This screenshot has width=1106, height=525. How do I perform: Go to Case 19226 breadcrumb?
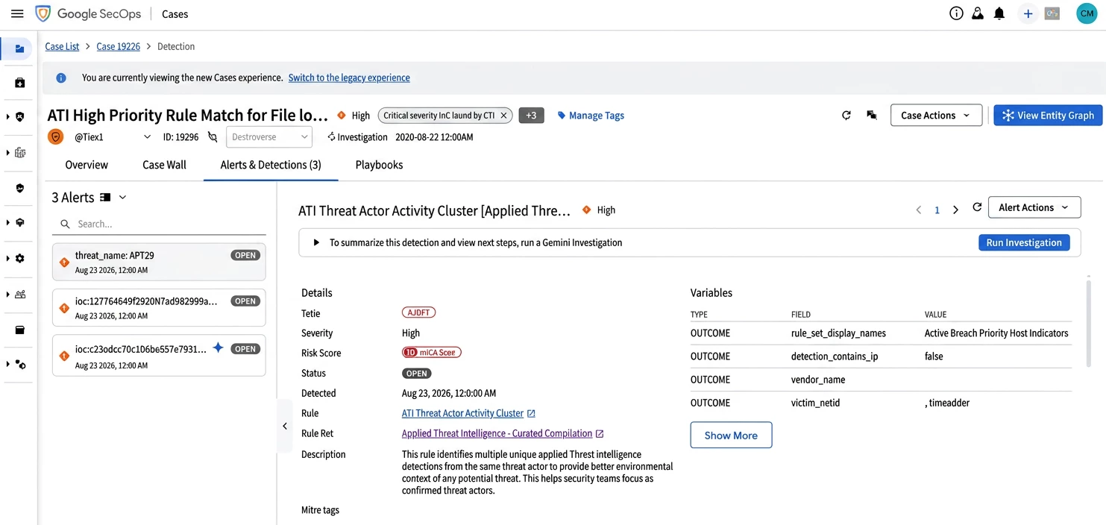click(118, 46)
